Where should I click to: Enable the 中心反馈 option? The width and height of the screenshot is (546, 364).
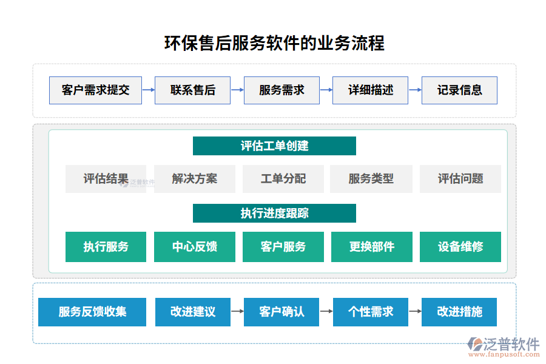coord(194,247)
